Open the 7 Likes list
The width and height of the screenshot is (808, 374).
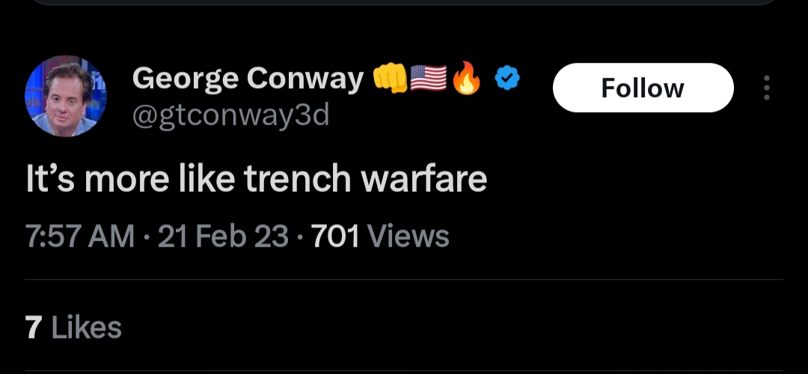coord(73,327)
